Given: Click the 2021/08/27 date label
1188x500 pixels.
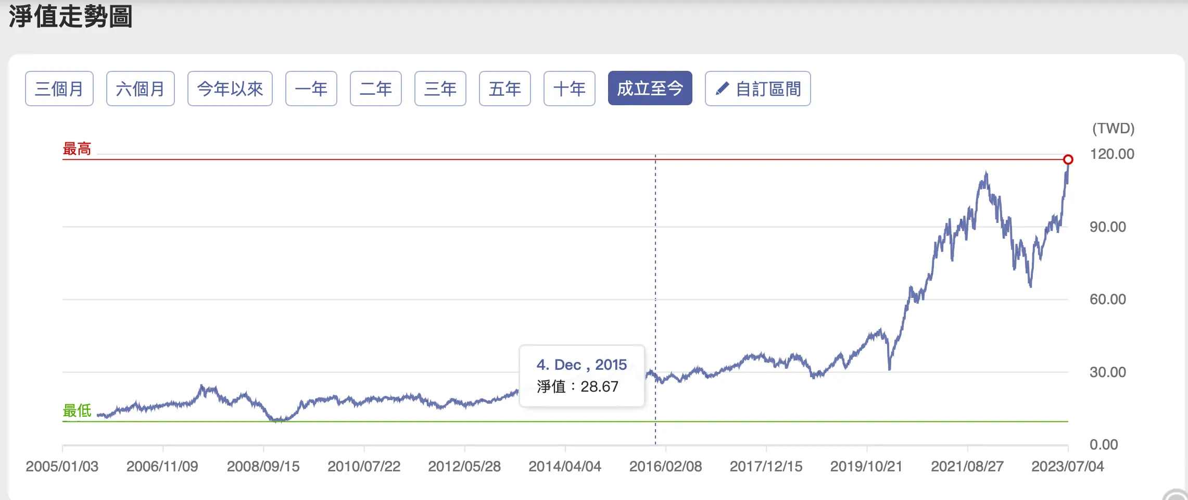Looking at the screenshot, I should coord(967,467).
